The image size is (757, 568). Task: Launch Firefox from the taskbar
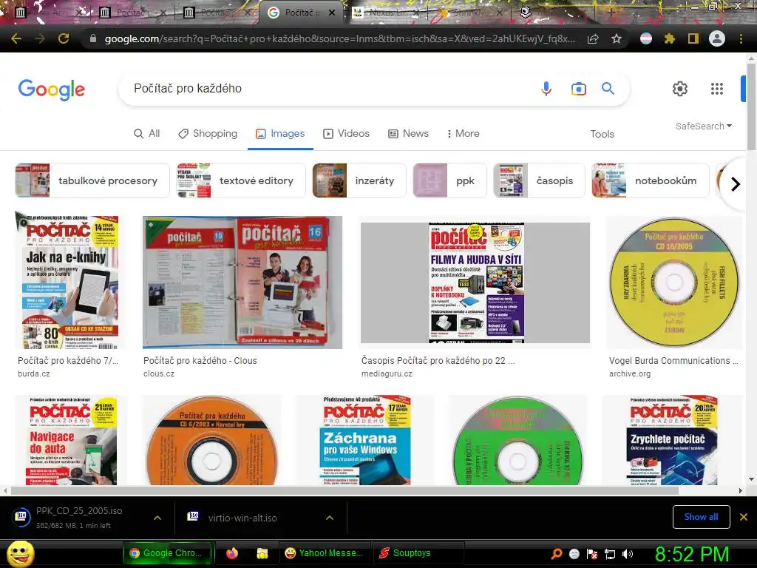[x=232, y=553]
